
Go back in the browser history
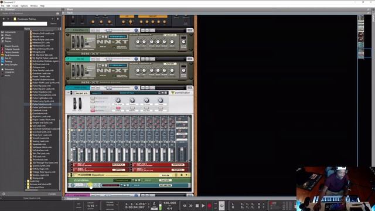point(4,19)
